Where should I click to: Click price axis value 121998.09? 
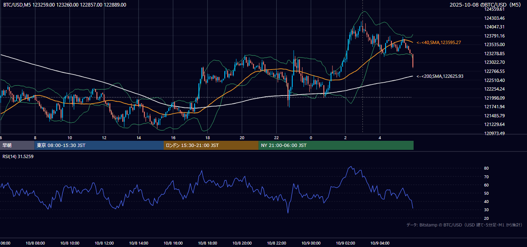click(x=494, y=98)
